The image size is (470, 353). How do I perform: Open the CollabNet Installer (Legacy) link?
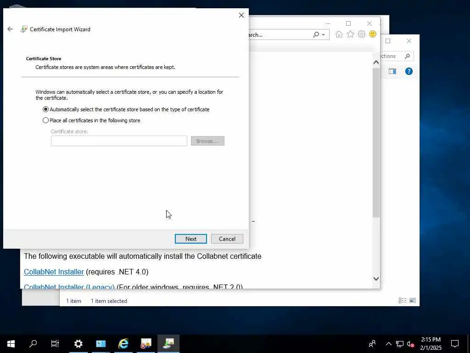(x=69, y=287)
